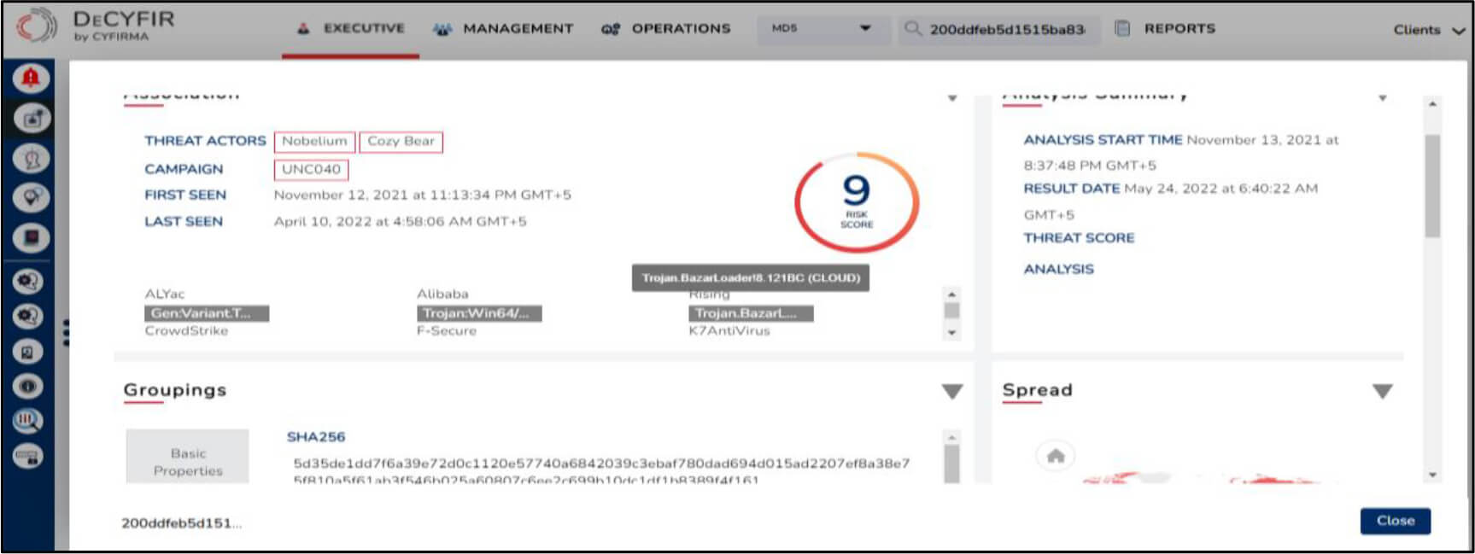Click the home icon on Spread map

pos(1056,456)
